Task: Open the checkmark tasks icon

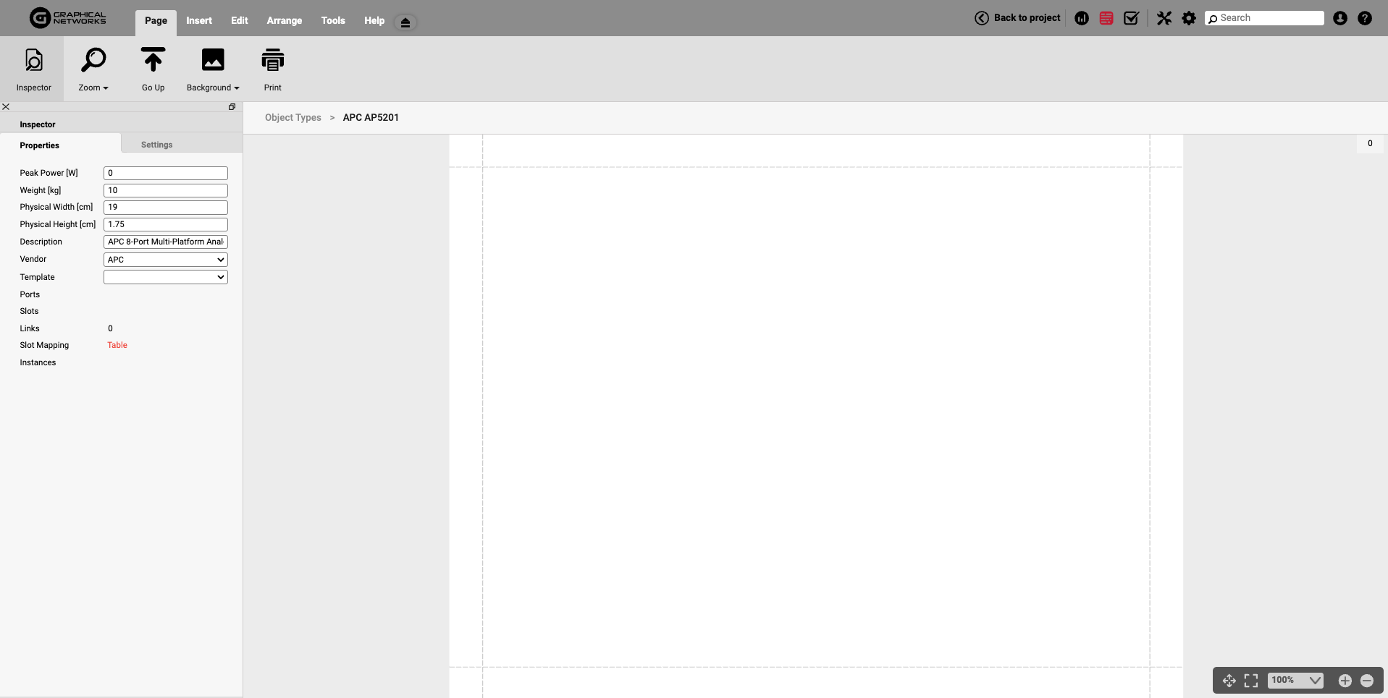Action: click(1131, 19)
